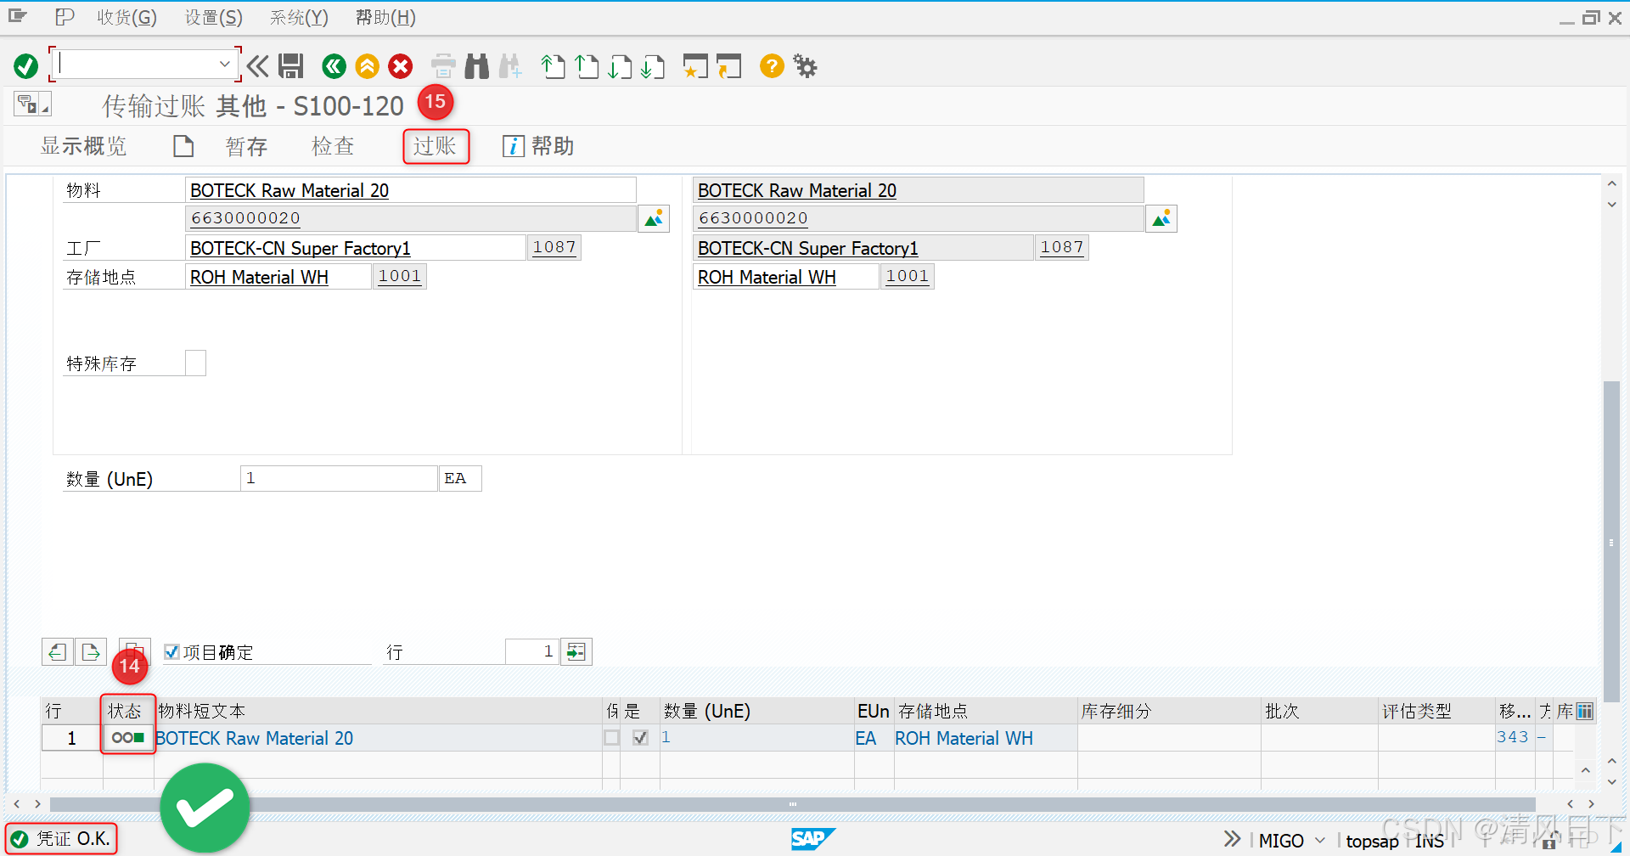Click source material field BOTECK Raw Material 20
Viewport: 1630px width, 856px height.
(x=411, y=190)
